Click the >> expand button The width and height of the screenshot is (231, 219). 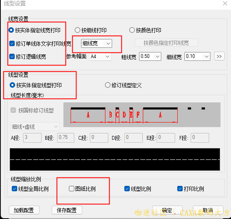219,56
